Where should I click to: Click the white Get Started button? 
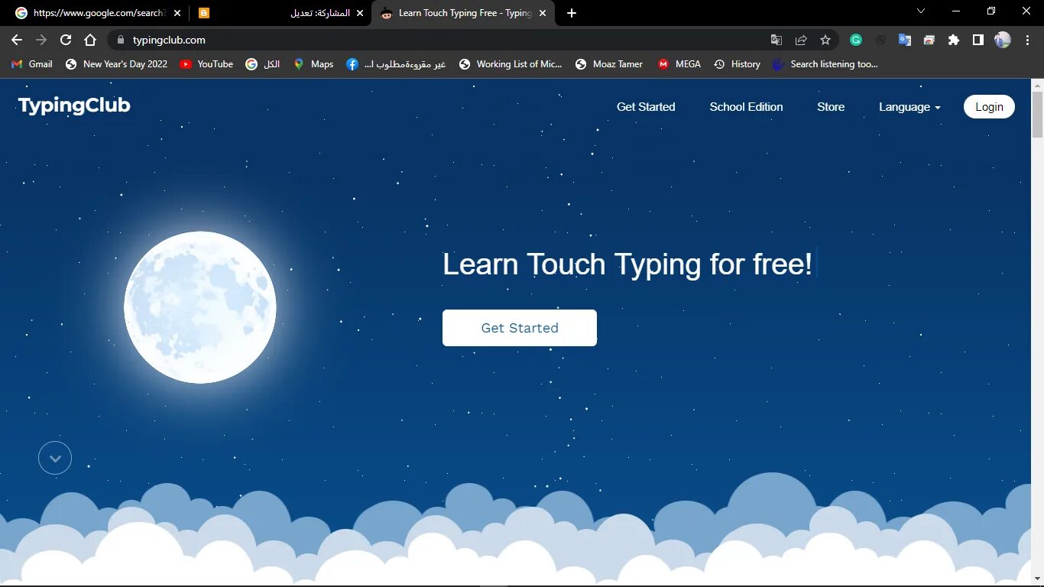tap(520, 328)
